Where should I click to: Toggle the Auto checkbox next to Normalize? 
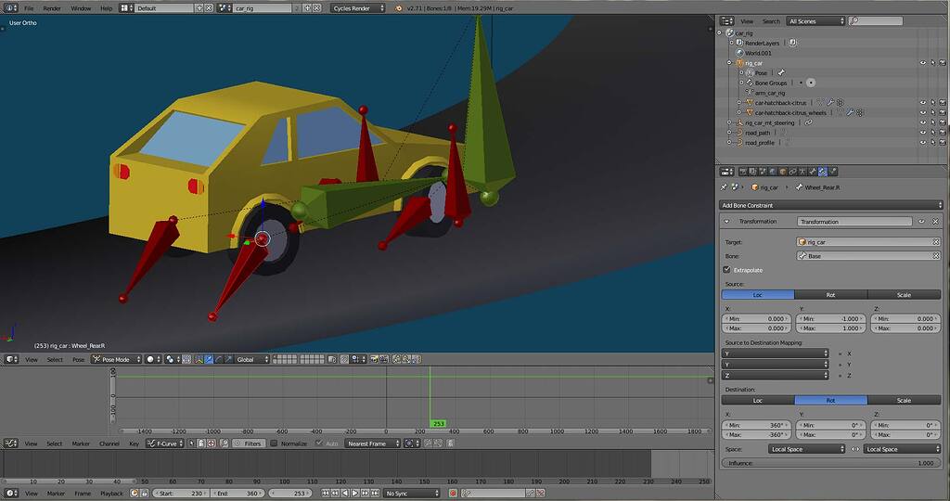[319, 443]
